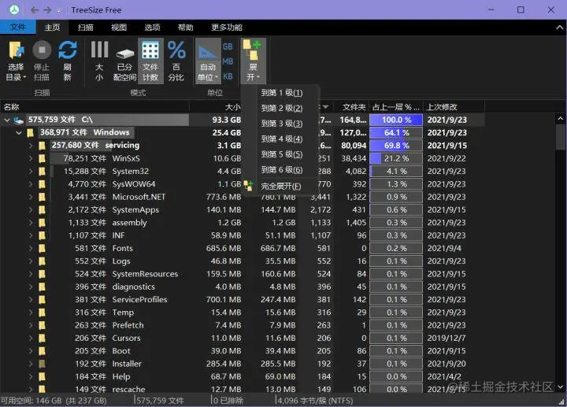
Task: Click the 0 已排除 status bar entry
Action: tap(228, 401)
